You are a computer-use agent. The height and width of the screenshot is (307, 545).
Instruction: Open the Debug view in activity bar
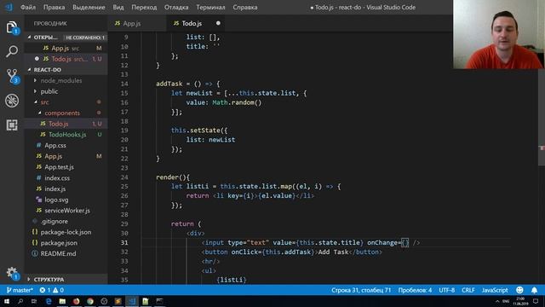(x=11, y=101)
